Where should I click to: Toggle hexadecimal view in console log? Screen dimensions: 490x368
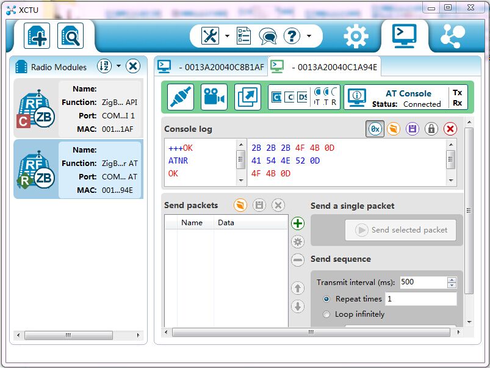[x=375, y=129]
